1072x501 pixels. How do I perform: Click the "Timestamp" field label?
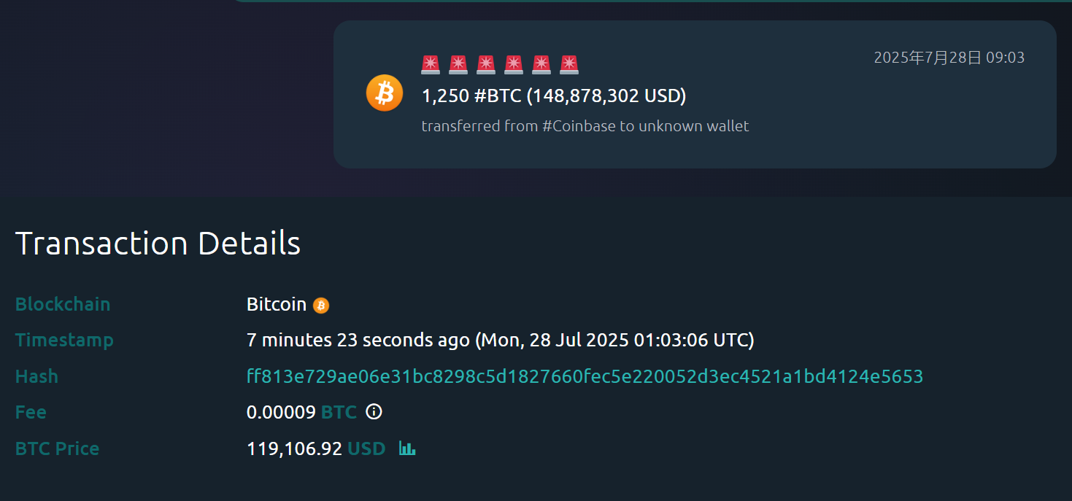(x=64, y=340)
